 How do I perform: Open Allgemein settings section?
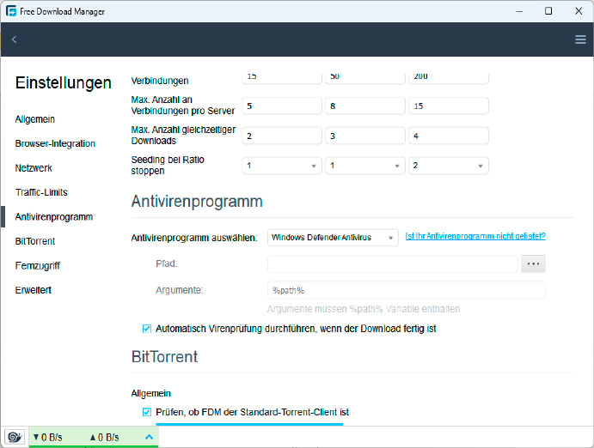[35, 119]
